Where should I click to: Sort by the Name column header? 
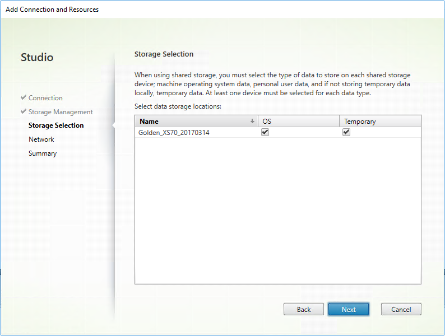191,122
